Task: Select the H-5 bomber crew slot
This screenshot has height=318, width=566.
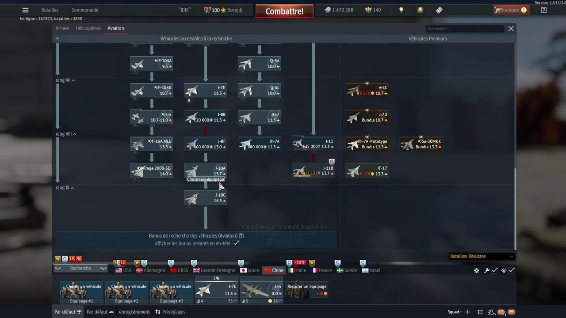Action: tap(261, 290)
